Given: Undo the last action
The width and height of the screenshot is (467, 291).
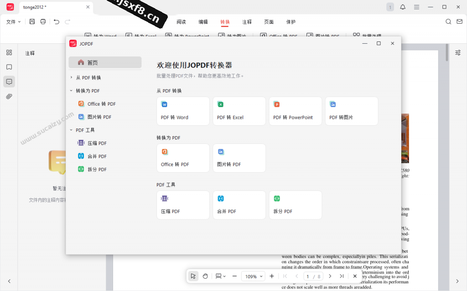Looking at the screenshot, I should pyautogui.click(x=56, y=21).
